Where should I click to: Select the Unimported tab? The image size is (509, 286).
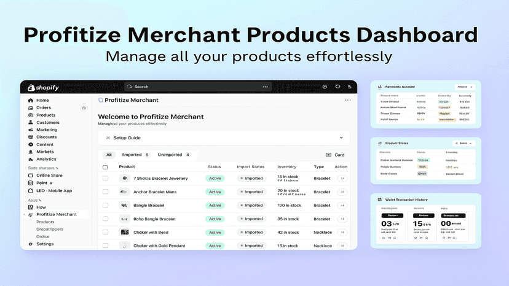174,155
